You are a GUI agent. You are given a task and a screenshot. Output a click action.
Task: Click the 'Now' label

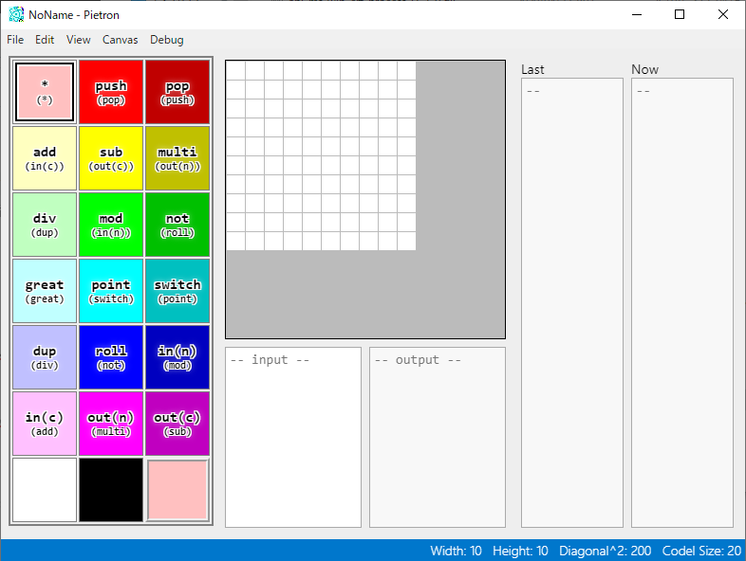644,69
